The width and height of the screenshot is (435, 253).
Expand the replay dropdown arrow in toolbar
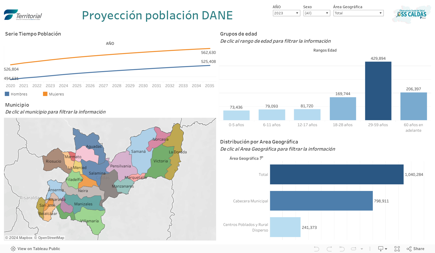[362, 249]
